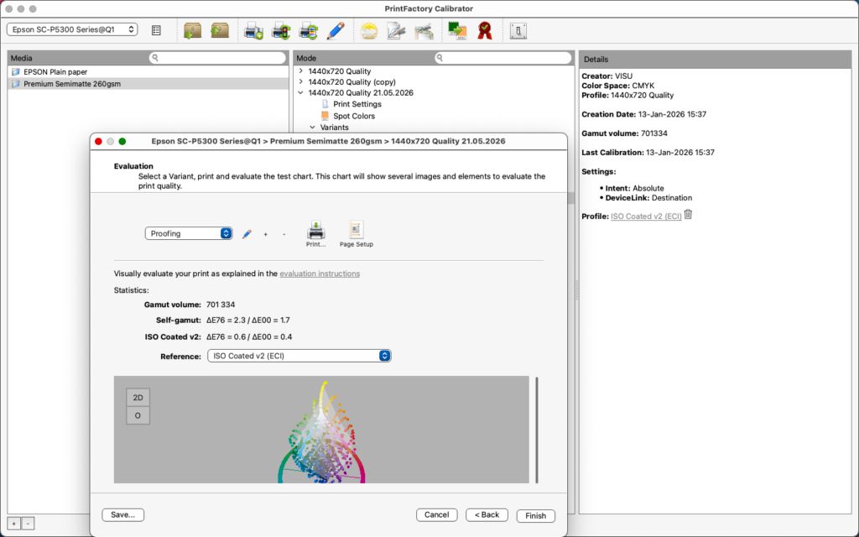Click the export package box icon

[220, 30]
